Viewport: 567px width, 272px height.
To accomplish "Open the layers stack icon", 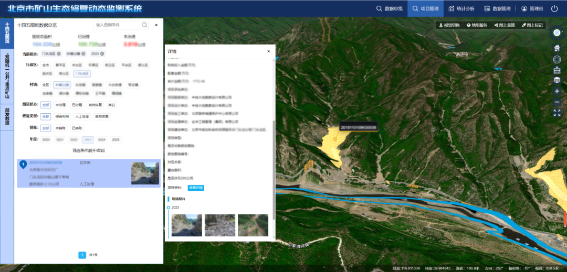I will click(x=557, y=80).
